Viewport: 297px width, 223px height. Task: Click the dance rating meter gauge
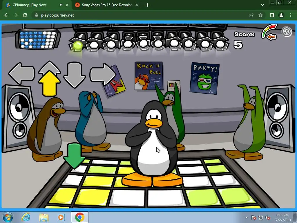(x=269, y=32)
